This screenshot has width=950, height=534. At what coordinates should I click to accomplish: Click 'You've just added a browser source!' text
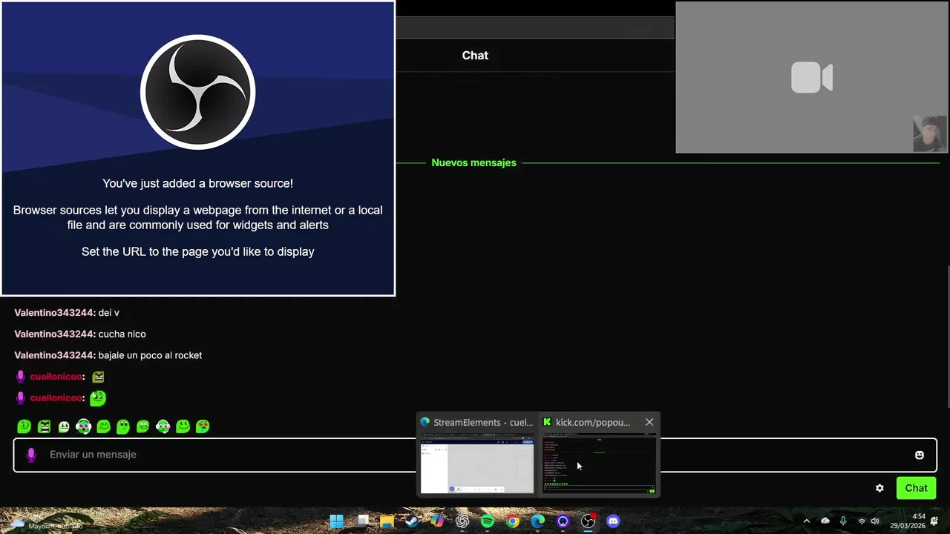(197, 183)
